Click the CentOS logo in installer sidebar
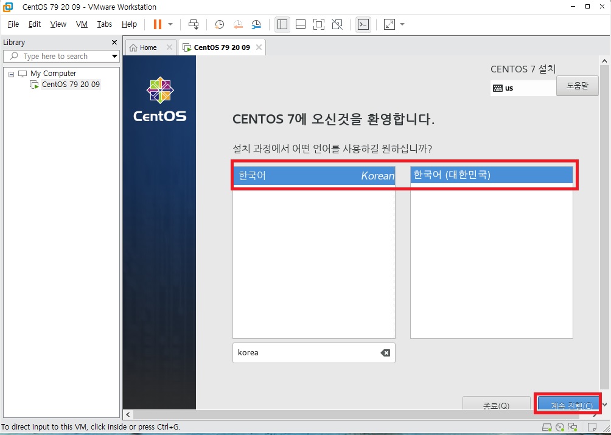Image resolution: width=611 pixels, height=435 pixels. (160, 99)
